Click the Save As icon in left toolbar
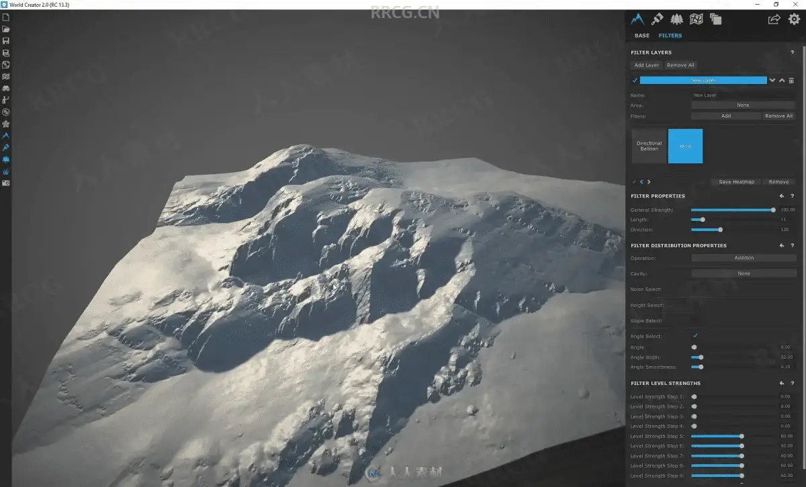The height and width of the screenshot is (487, 806). pos(5,52)
